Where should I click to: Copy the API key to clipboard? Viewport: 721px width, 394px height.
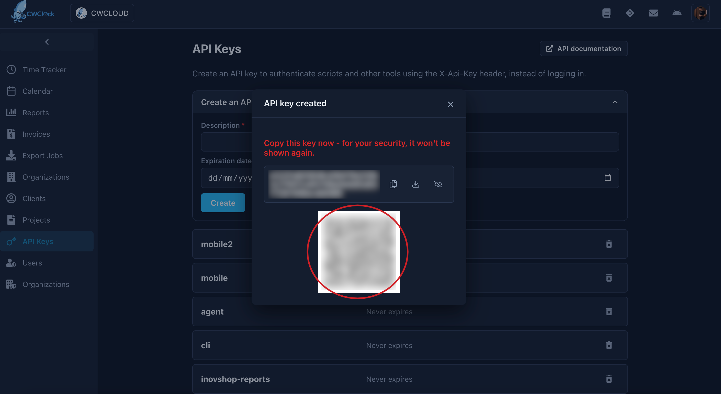[x=393, y=184]
